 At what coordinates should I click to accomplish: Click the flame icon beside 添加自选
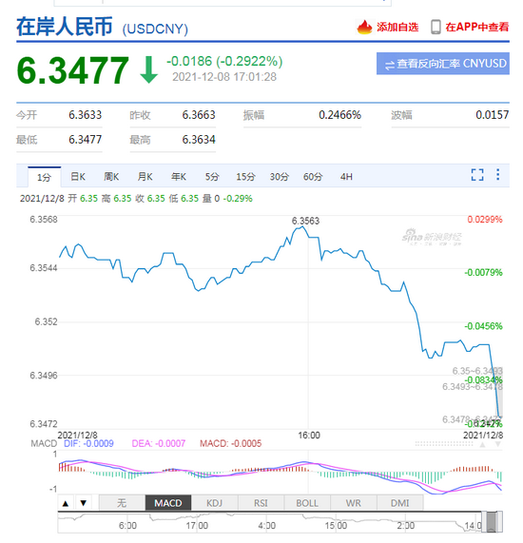pyautogui.click(x=364, y=27)
